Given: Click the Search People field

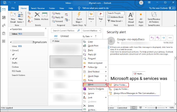Looking at the screenshot, I should [115, 13].
